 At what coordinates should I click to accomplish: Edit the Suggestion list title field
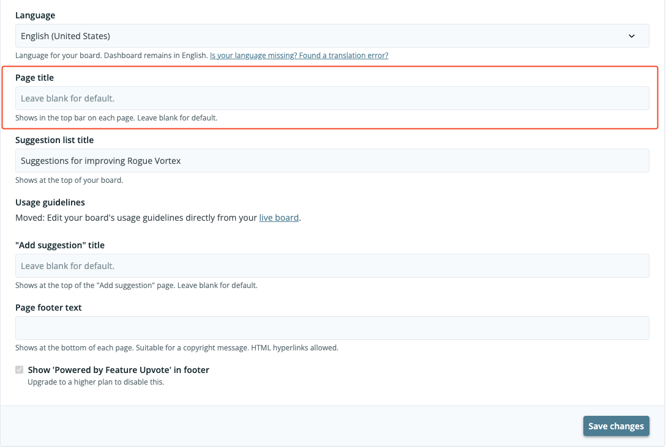[332, 161]
